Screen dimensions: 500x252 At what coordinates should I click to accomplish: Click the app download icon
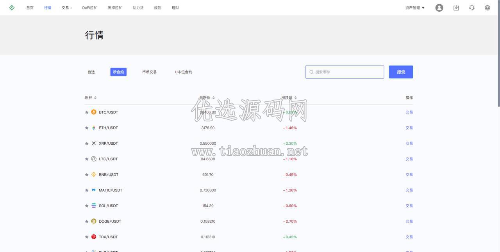(456, 8)
